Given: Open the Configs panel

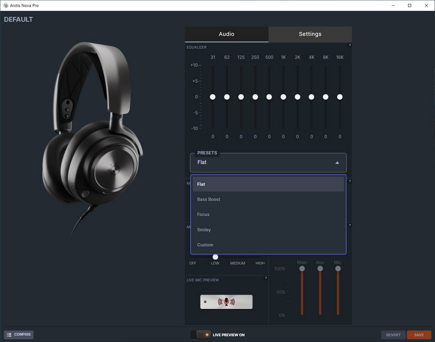Looking at the screenshot, I should [19, 335].
